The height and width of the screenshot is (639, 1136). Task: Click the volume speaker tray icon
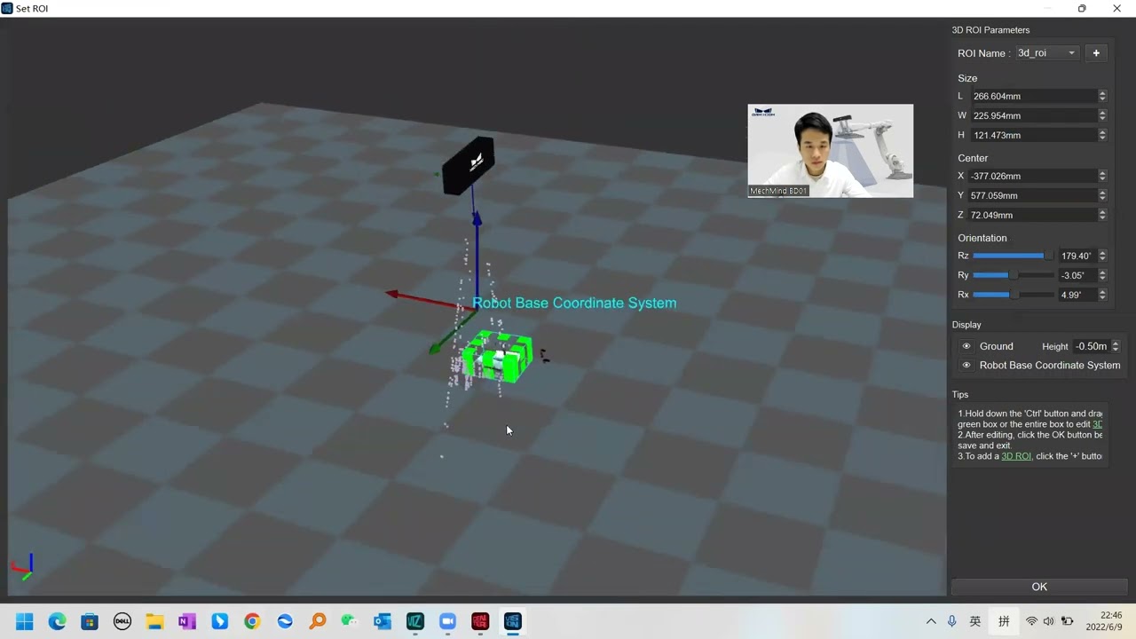click(1049, 621)
